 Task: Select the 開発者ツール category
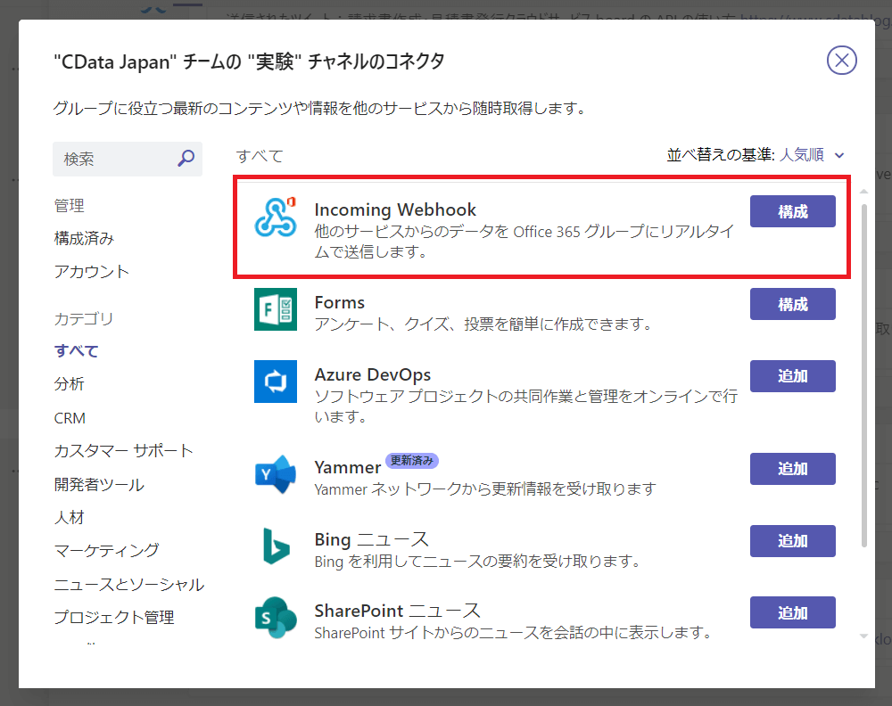pyautogui.click(x=99, y=485)
